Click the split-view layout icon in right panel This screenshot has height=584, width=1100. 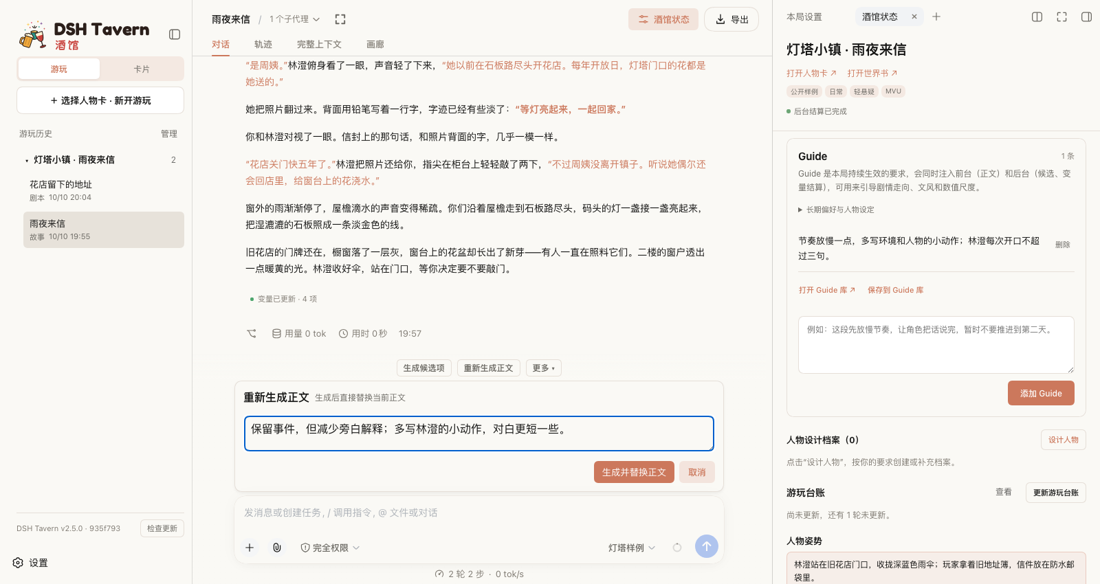(1037, 16)
